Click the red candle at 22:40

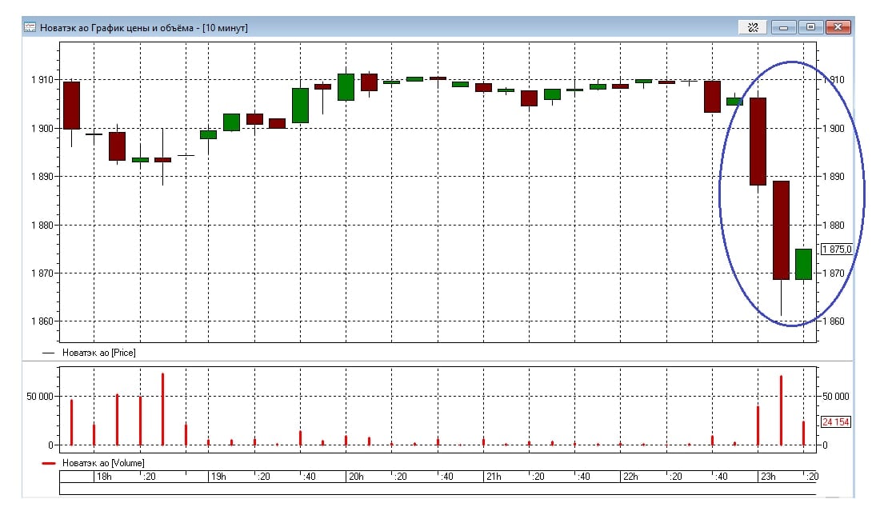713,97
